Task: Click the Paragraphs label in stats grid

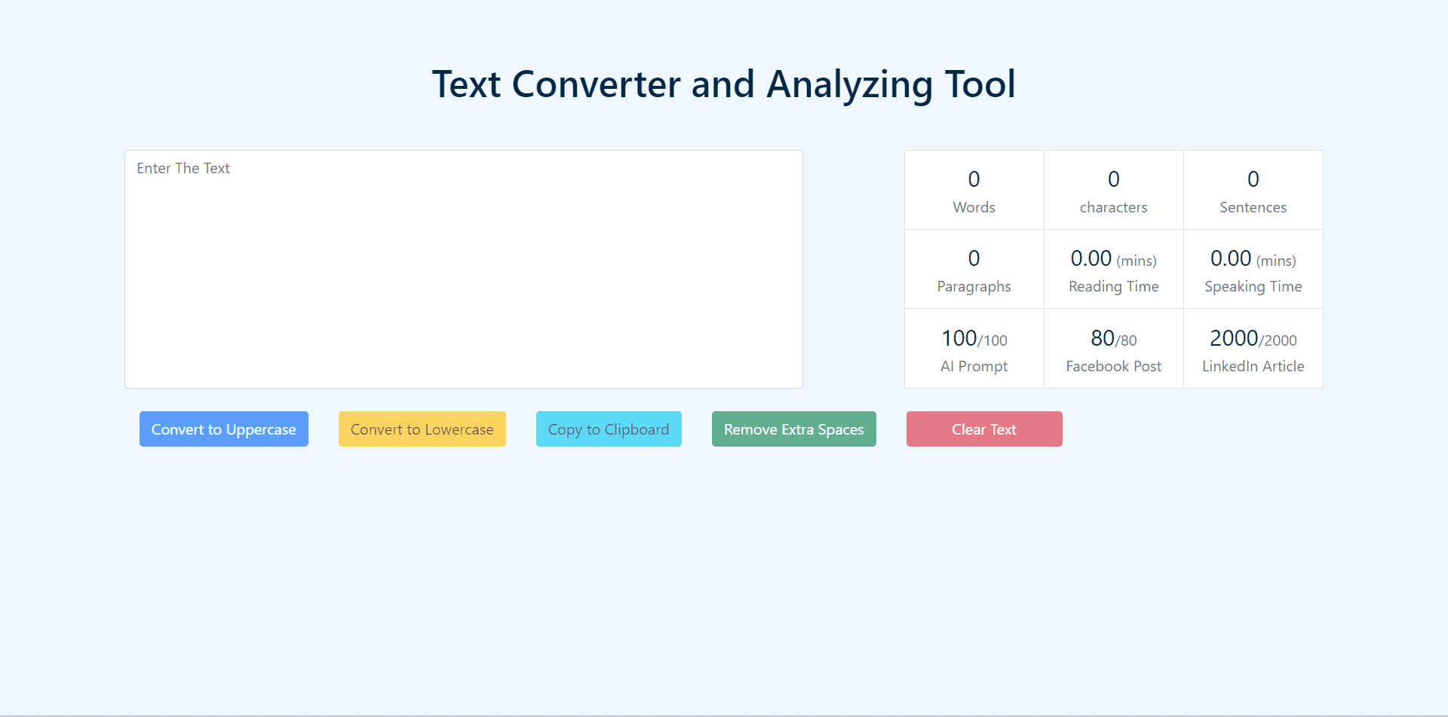Action: pyautogui.click(x=974, y=287)
